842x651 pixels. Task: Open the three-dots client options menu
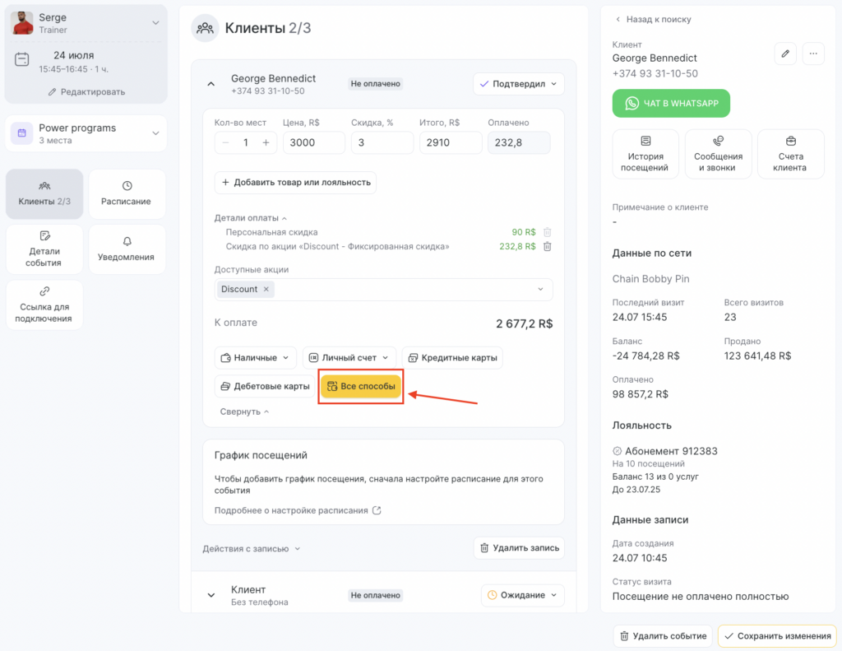point(812,53)
